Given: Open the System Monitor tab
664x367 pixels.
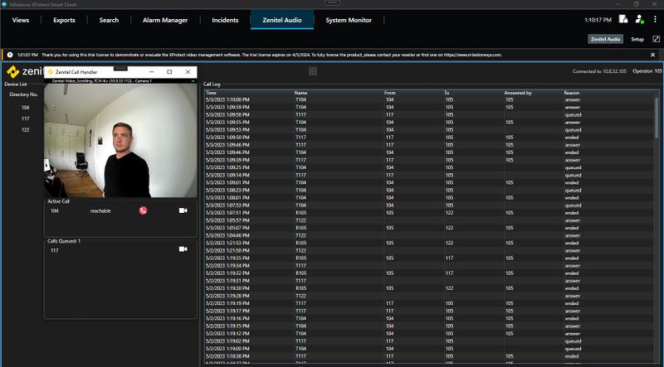Looking at the screenshot, I should [x=349, y=19].
